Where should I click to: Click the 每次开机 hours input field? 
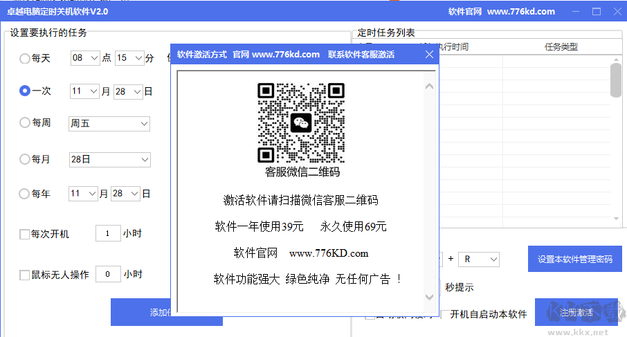point(108,233)
